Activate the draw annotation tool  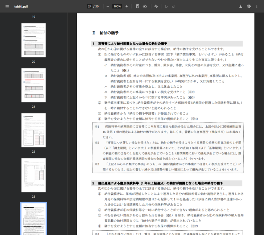tap(156, 7)
